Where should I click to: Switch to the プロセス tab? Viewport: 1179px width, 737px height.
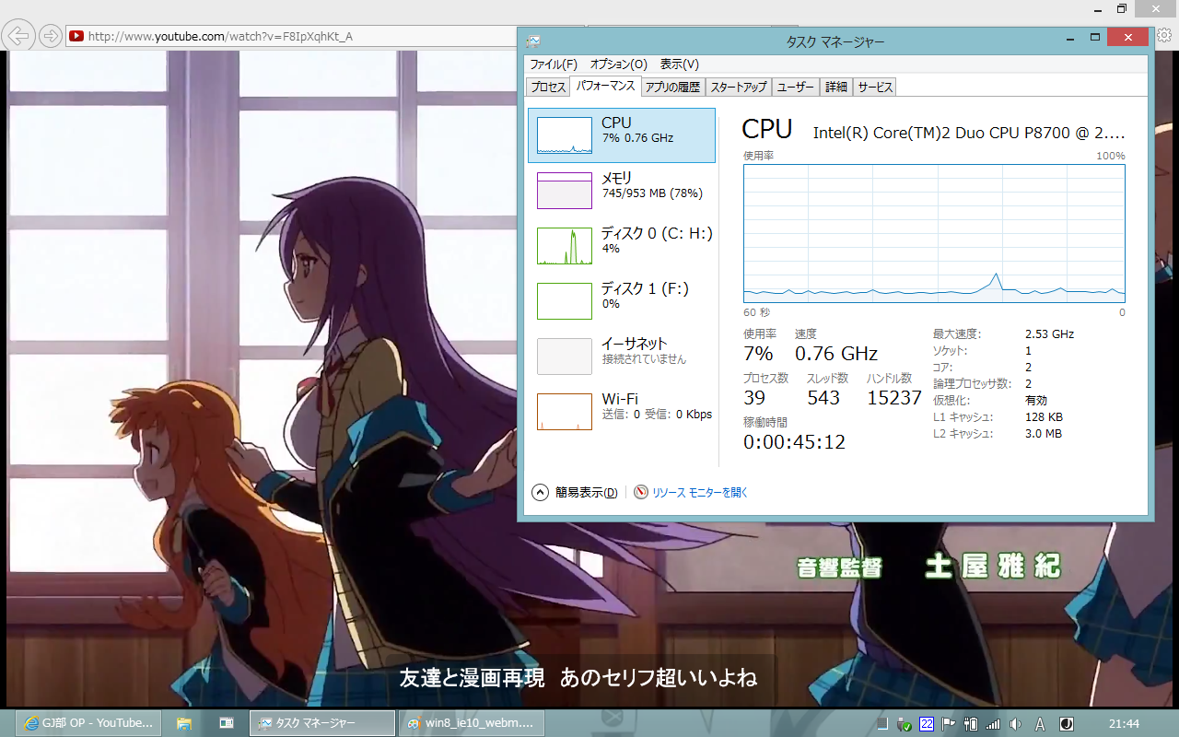pyautogui.click(x=548, y=87)
